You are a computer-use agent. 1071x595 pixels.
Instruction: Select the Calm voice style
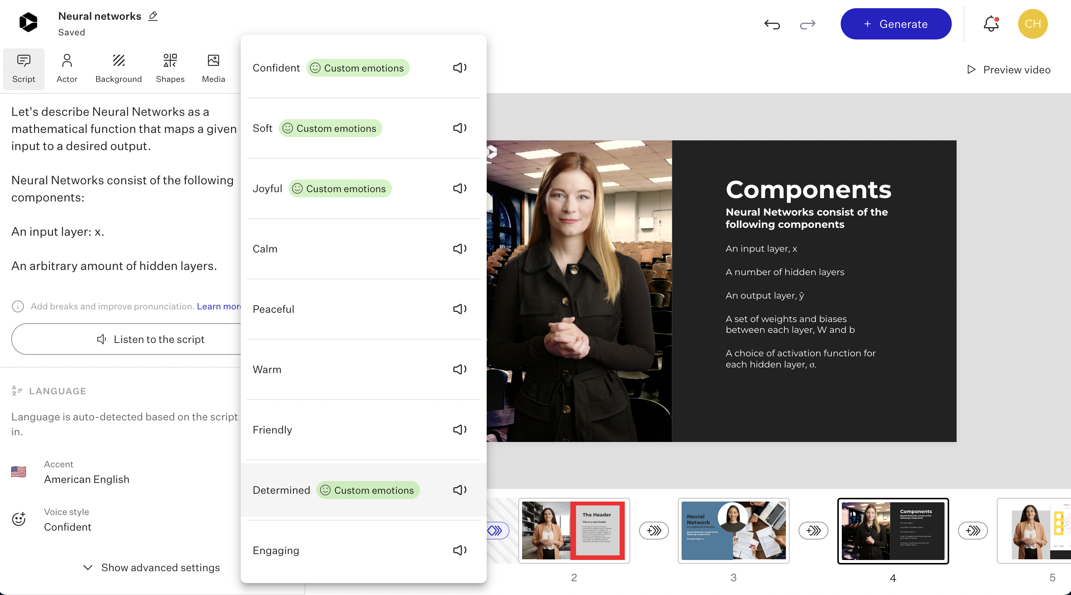(x=265, y=249)
